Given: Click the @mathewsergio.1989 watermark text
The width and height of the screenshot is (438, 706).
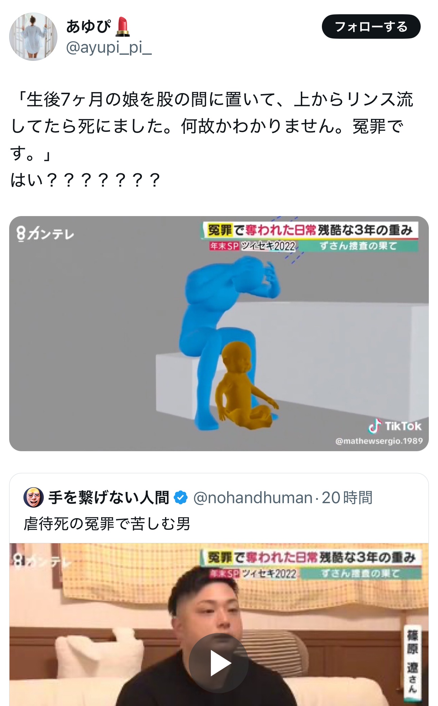Looking at the screenshot, I should coord(379,441).
